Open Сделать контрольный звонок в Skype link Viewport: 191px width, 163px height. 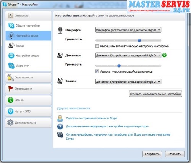point(92,118)
